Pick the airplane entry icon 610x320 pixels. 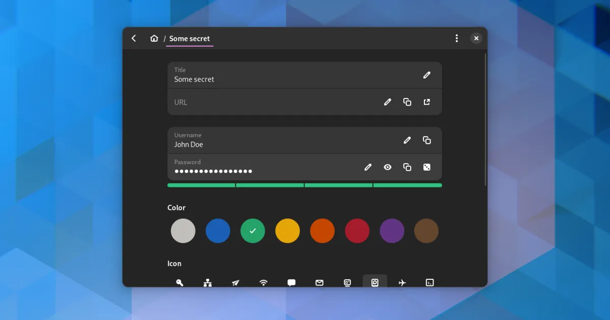(x=402, y=282)
